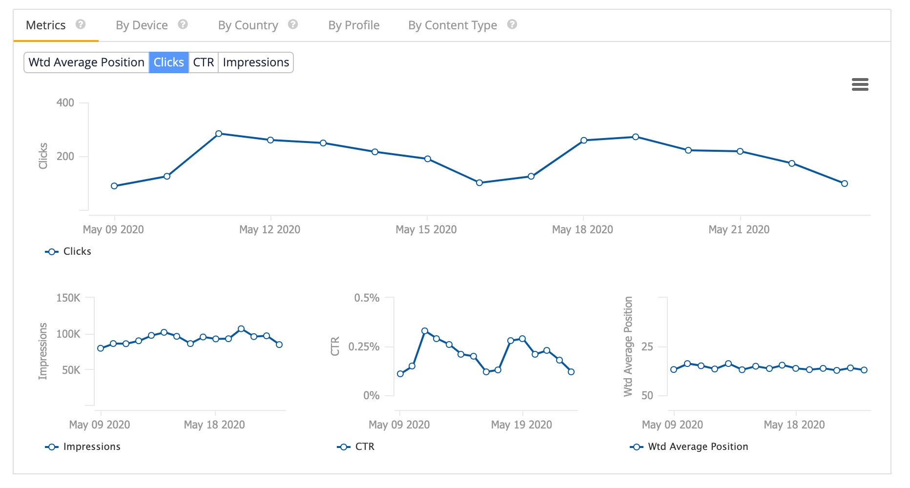Open the By Device tab
Image resolution: width=910 pixels, height=488 pixels.
pos(142,25)
